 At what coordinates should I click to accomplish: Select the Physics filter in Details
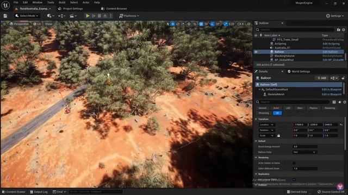click(x=313, y=108)
